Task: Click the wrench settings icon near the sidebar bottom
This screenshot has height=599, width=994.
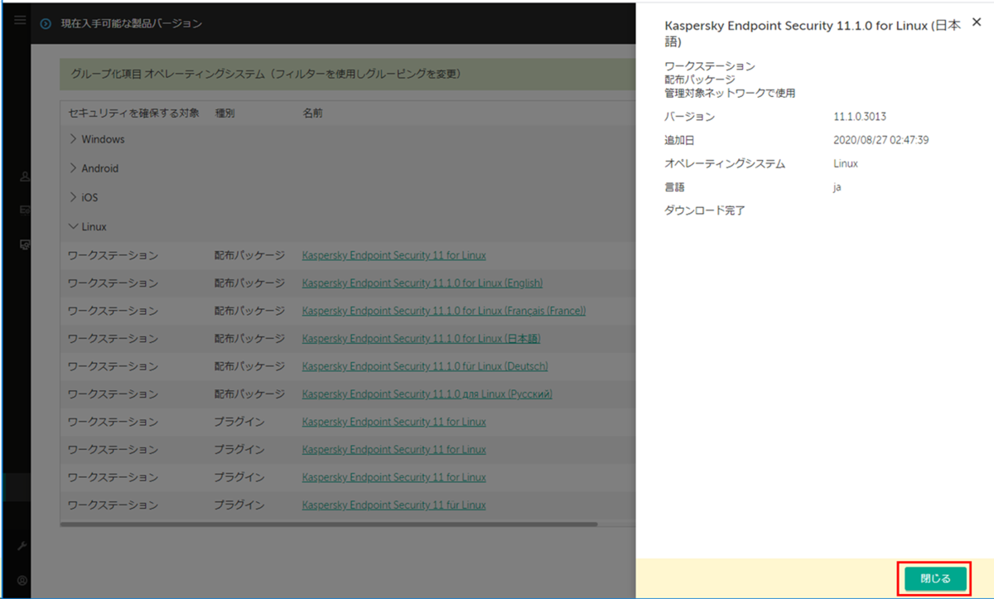Action: click(x=22, y=545)
